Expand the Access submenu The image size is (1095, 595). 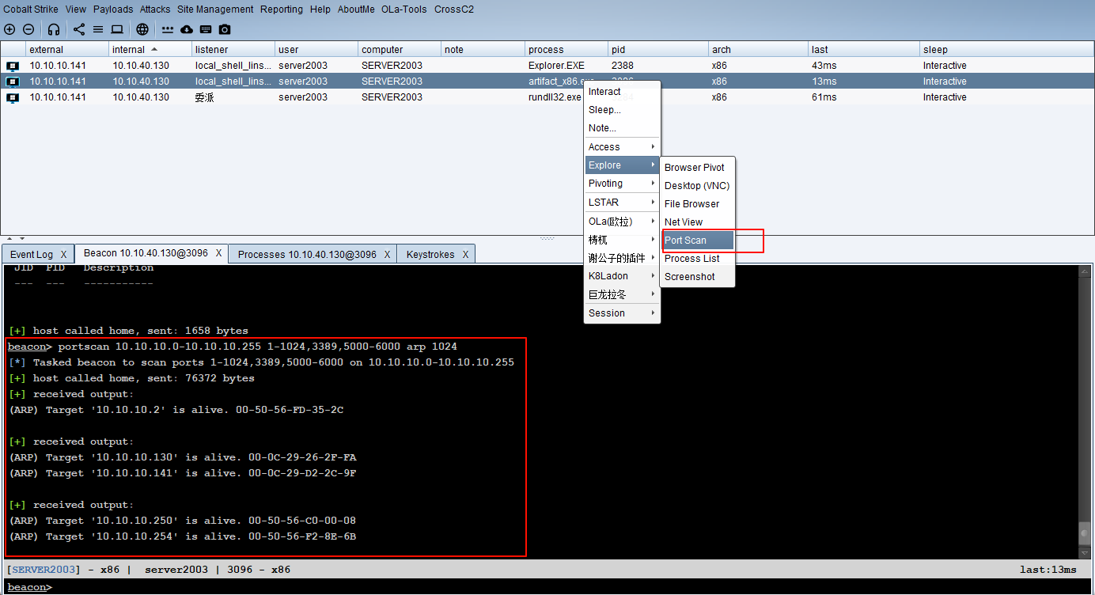coord(622,147)
